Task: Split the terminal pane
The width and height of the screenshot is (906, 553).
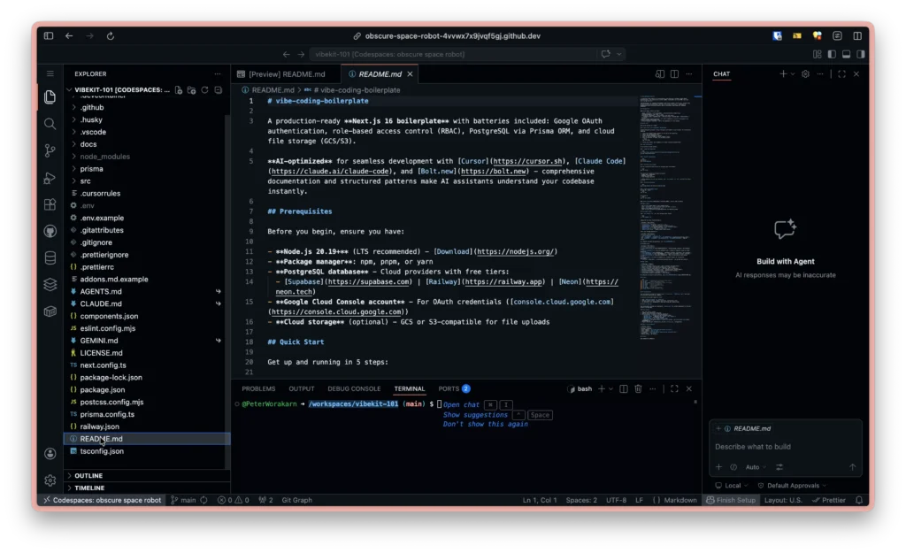Action: click(624, 389)
